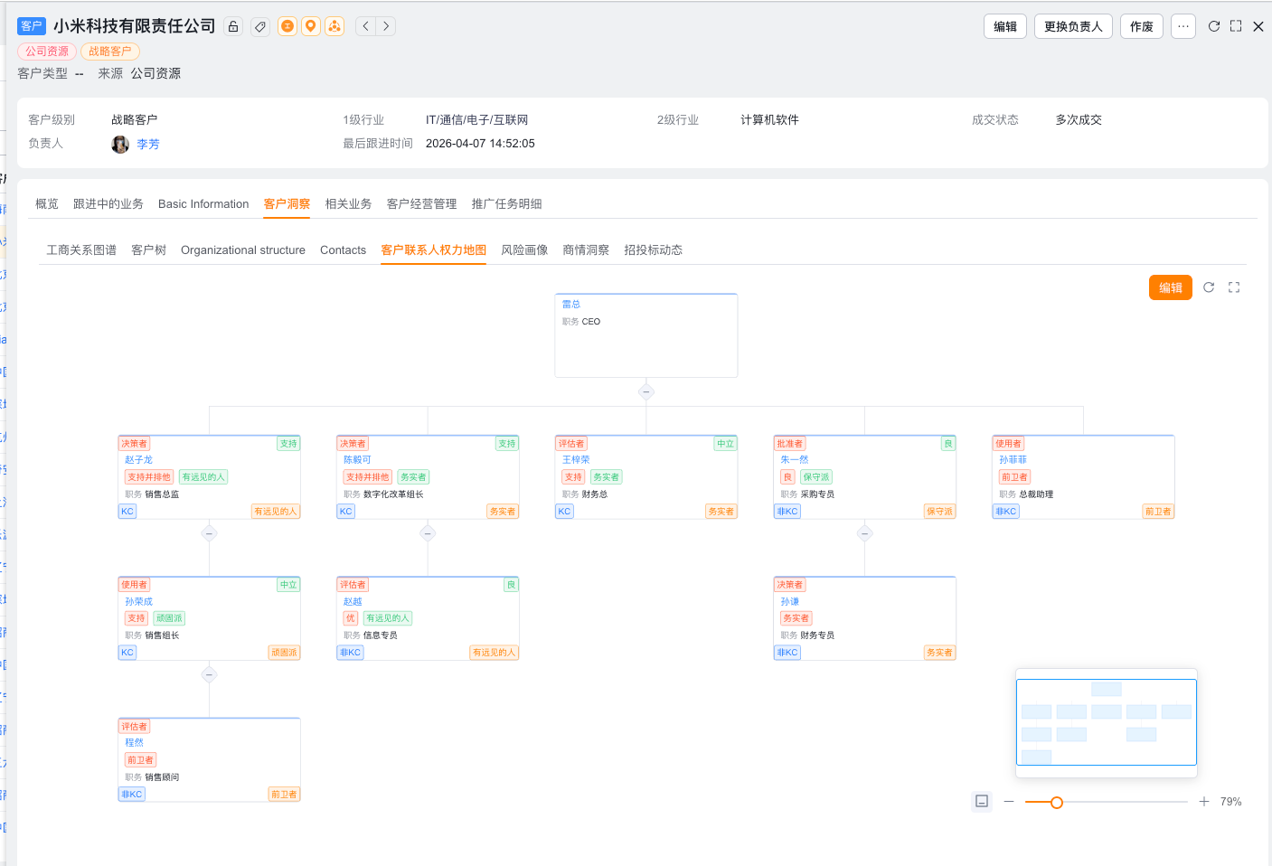
Task: Click the orange three-node network icon
Action: pos(334,26)
